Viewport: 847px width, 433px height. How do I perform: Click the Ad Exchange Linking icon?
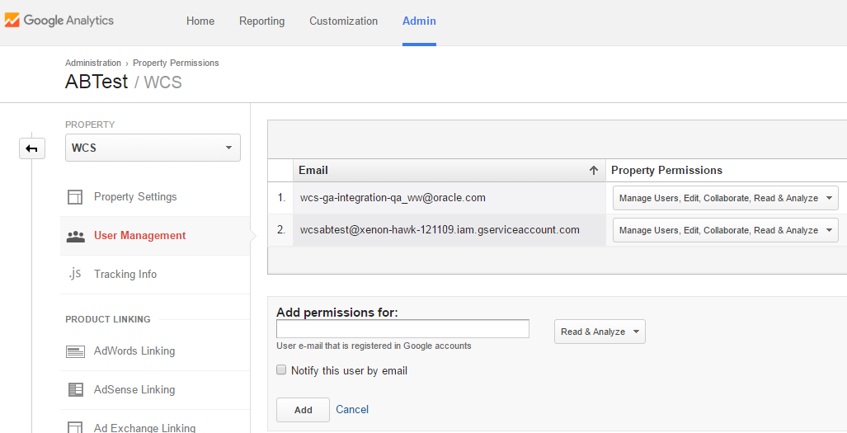tap(74, 427)
